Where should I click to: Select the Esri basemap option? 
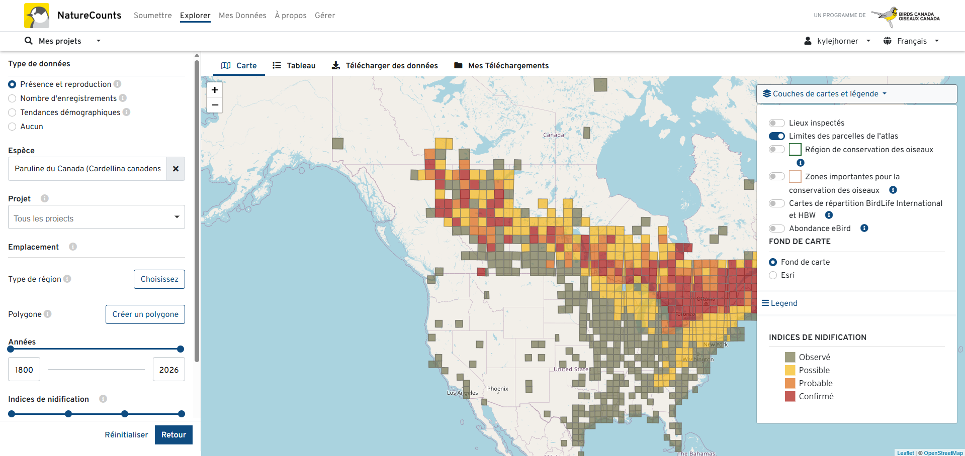click(773, 275)
